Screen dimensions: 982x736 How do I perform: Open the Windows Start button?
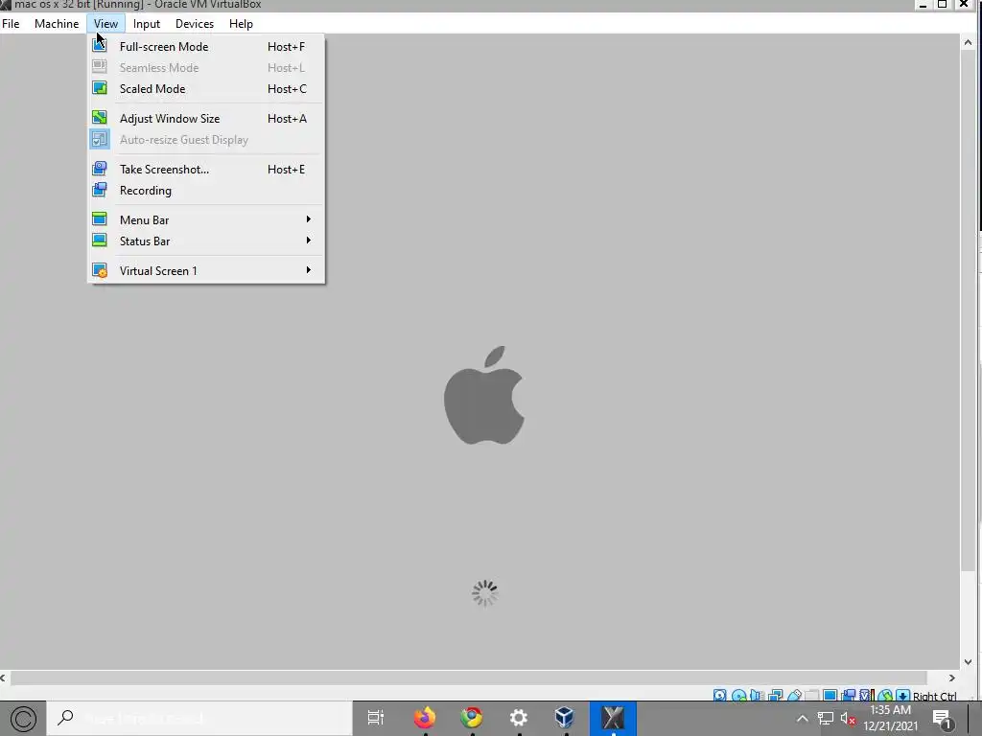pyautogui.click(x=23, y=719)
